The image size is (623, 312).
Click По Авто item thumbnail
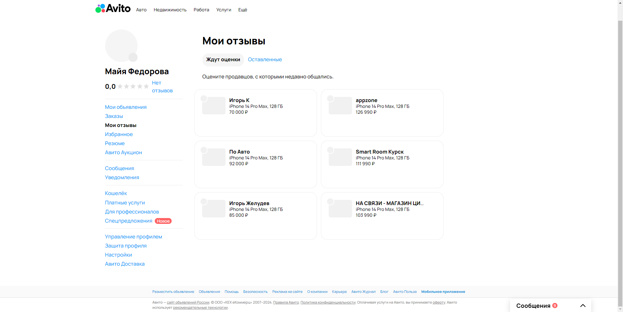(214, 157)
